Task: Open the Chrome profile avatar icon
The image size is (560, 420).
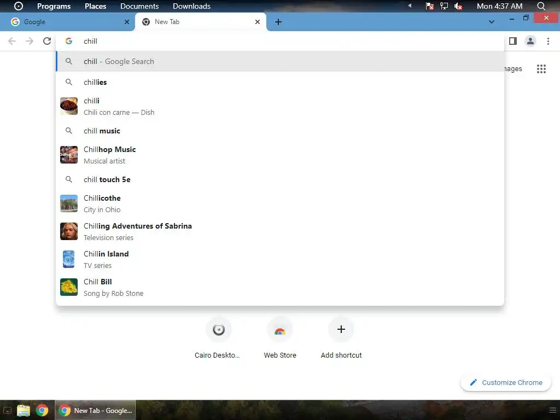Action: pos(530,41)
